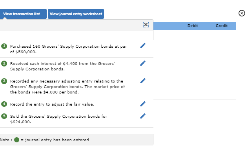Screen dimensions: 246x158
Task: Close the transaction list panel with the X
Action: (x=146, y=25)
